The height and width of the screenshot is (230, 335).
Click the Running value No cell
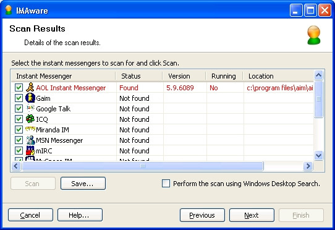(214, 88)
